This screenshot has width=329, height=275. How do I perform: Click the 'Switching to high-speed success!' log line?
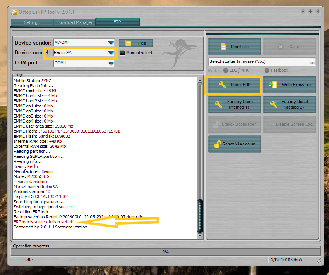tap(44, 207)
